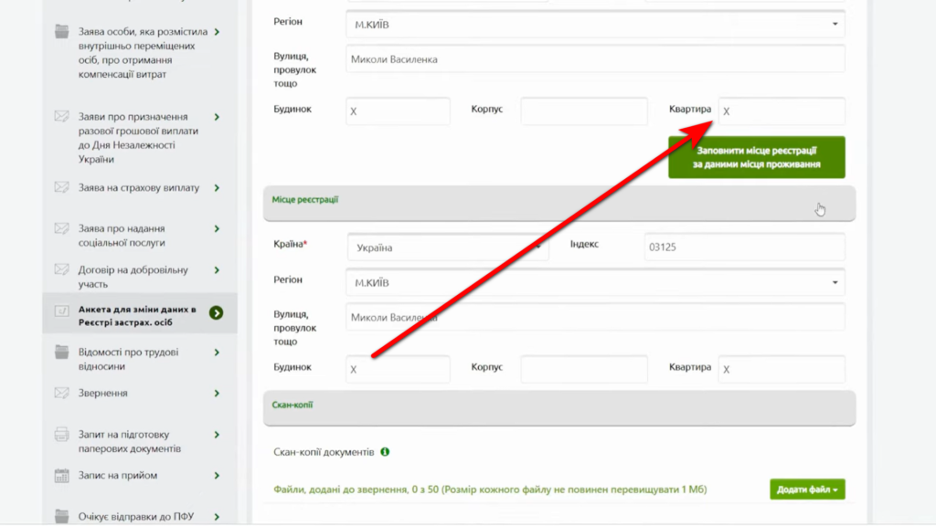Click the envelope icon for Договір на добровільну участь
This screenshot has height=526, width=936.
pos(62,270)
